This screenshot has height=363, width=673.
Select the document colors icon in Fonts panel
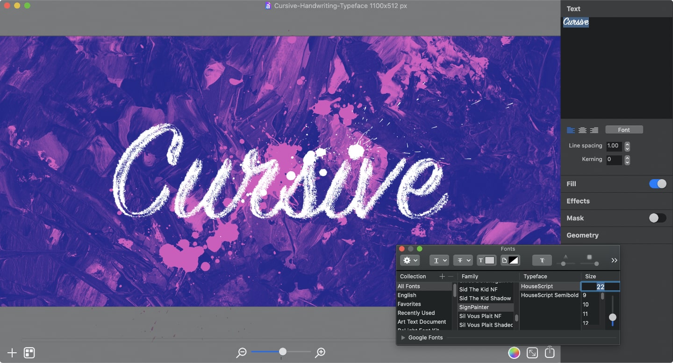pyautogui.click(x=510, y=260)
